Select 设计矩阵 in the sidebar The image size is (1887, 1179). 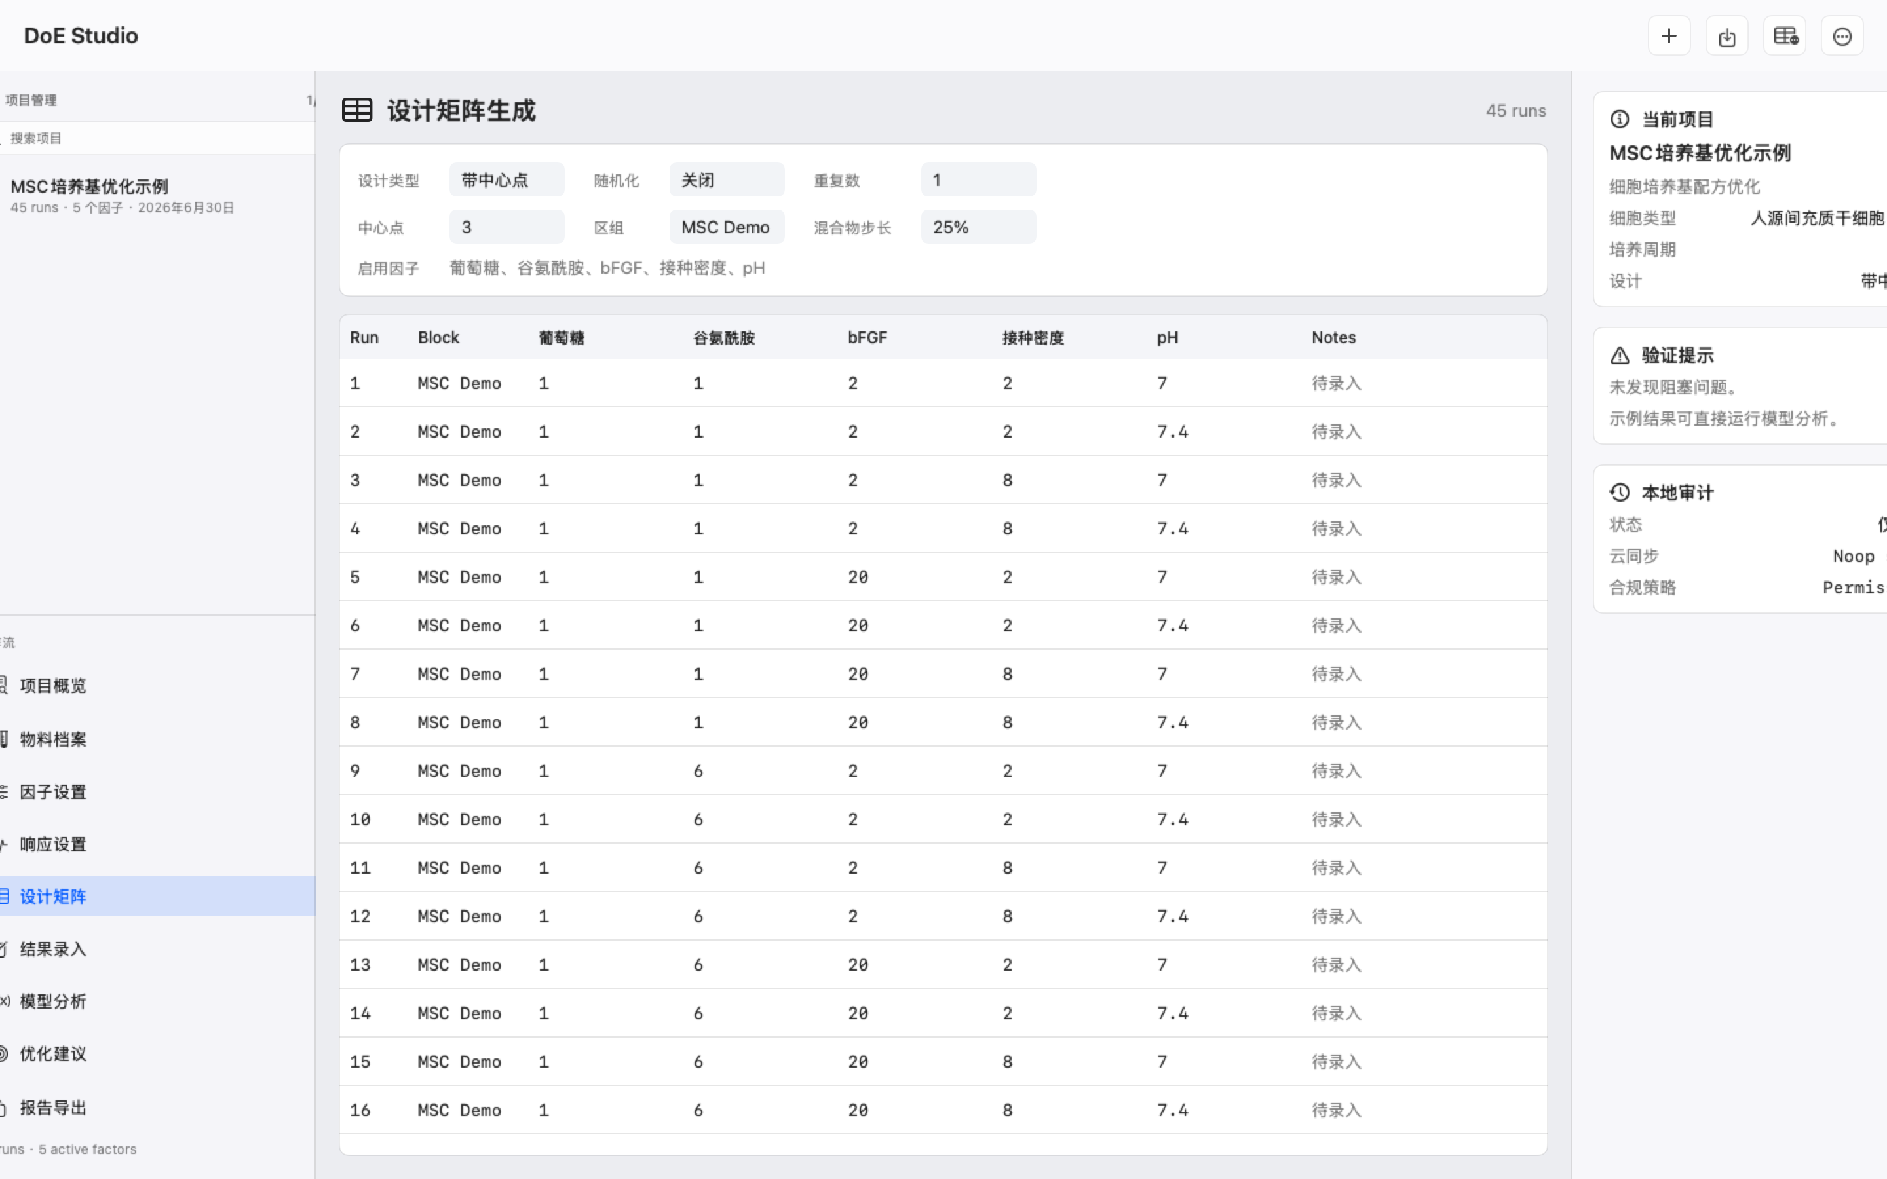point(157,896)
